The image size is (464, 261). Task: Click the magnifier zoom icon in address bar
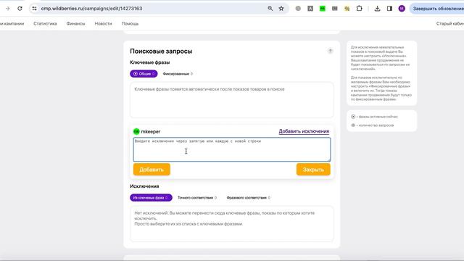[x=270, y=9]
